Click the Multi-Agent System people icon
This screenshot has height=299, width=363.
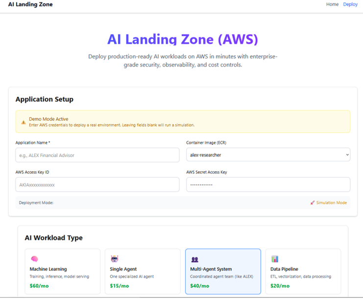pyautogui.click(x=194, y=260)
